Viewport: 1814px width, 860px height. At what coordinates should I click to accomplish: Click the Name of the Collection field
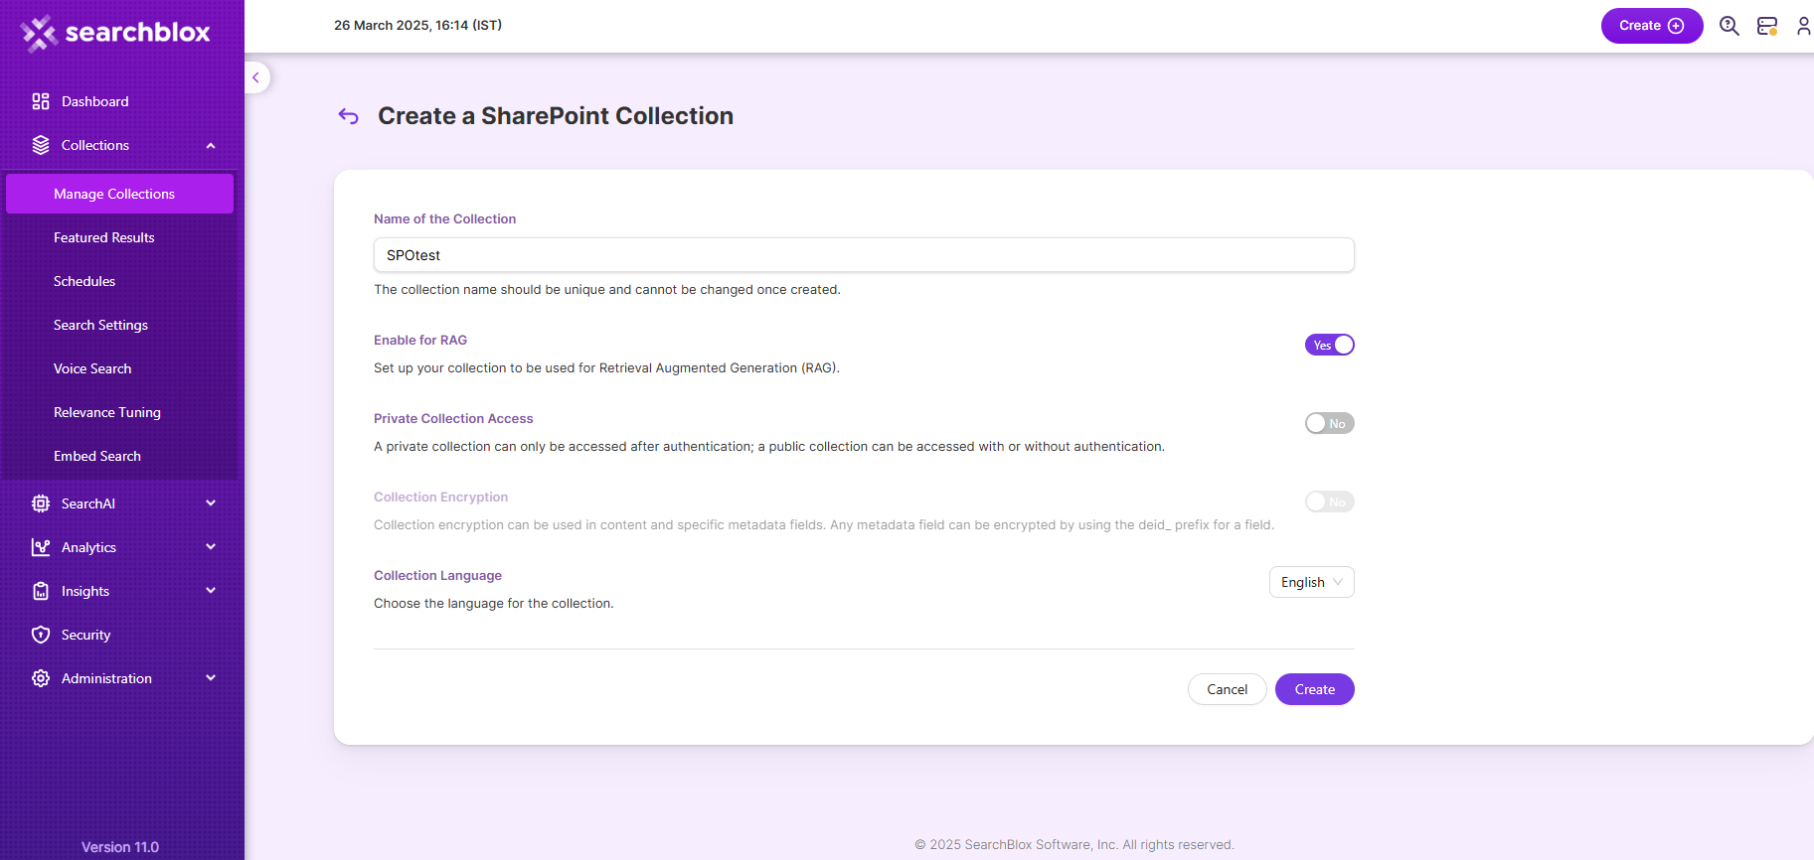pyautogui.click(x=864, y=255)
